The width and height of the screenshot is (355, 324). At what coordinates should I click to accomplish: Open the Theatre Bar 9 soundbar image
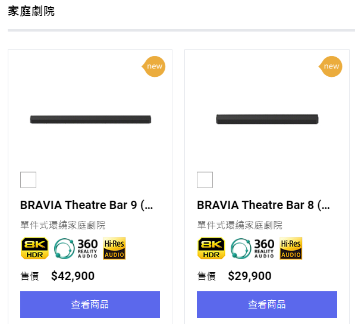tap(90, 119)
